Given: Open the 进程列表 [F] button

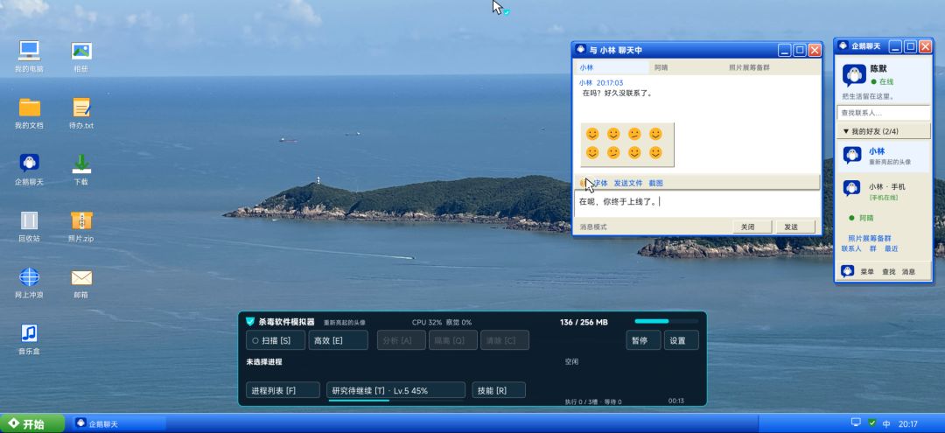Looking at the screenshot, I should tap(283, 390).
